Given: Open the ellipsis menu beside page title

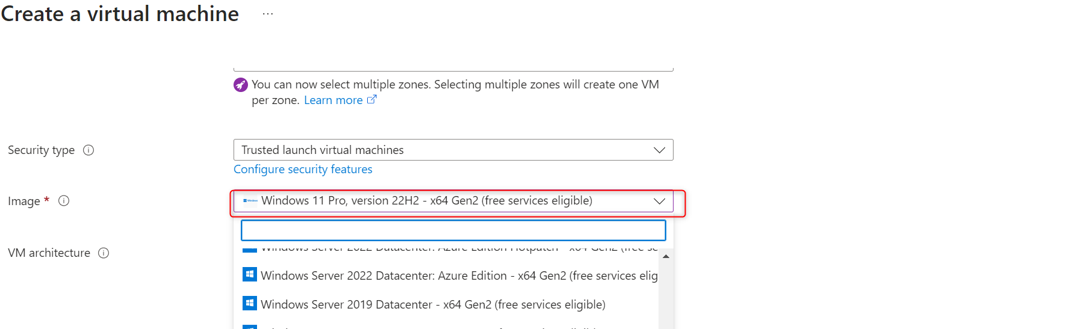Looking at the screenshot, I should click(268, 14).
